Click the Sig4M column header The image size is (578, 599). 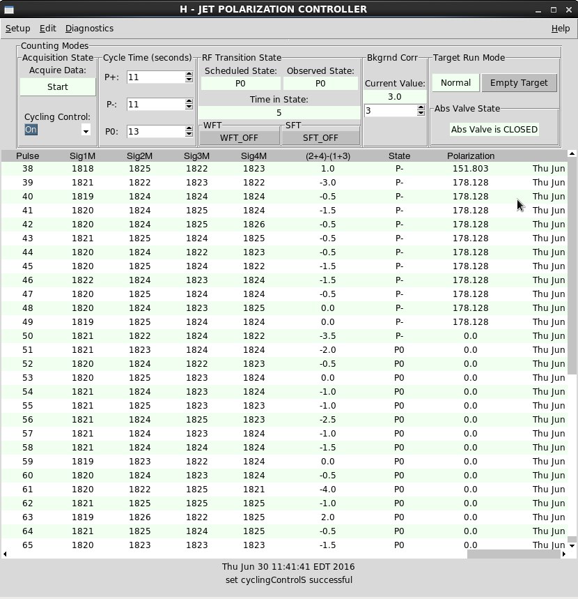(253, 156)
